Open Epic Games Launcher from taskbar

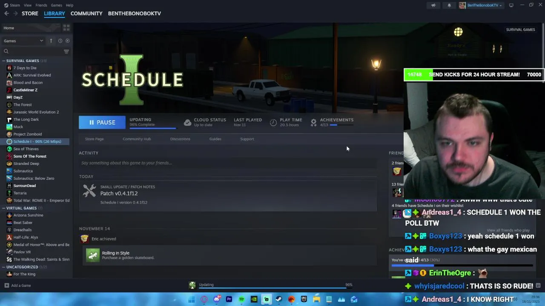pos(304,299)
